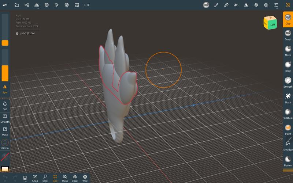The height and width of the screenshot is (183, 293).
Task: Select the Brush tool
Action: (288, 35)
